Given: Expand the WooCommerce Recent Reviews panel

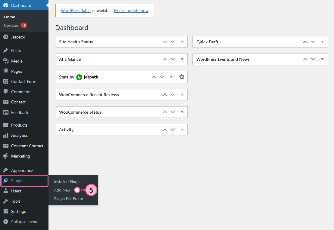Looking at the screenshot, I should [x=182, y=95].
